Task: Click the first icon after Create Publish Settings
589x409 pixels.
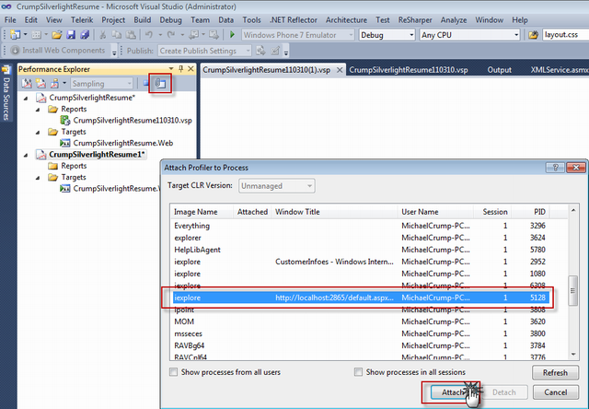Action: (x=260, y=51)
